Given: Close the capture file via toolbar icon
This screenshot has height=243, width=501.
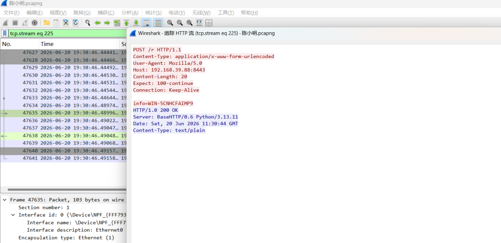Looking at the screenshot, I should [66, 23].
